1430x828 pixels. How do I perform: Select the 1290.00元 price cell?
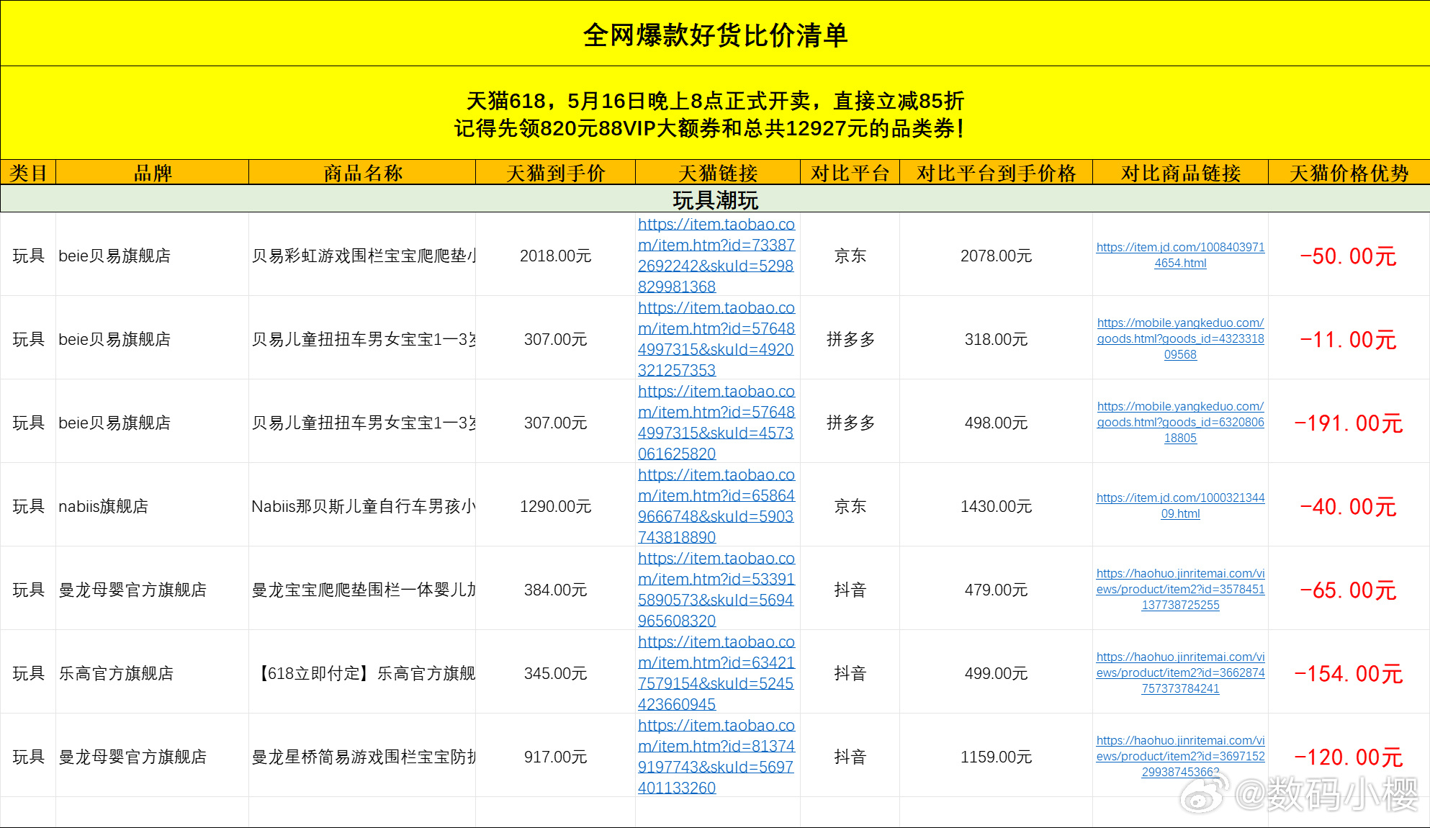[555, 506]
